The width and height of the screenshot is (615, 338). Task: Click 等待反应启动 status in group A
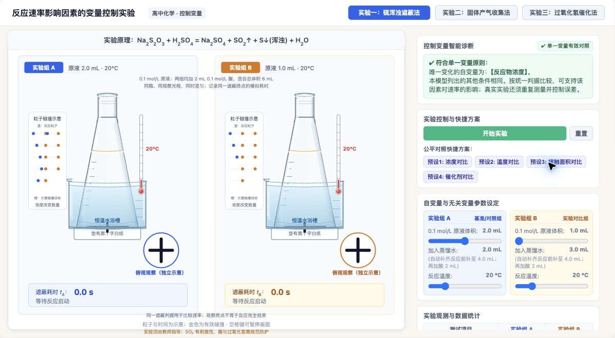[x=53, y=301]
